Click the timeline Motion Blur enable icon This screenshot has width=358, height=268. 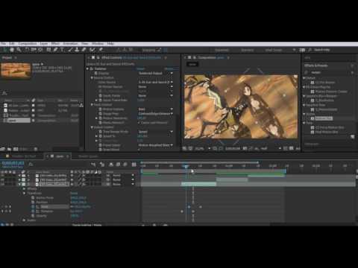(125, 165)
